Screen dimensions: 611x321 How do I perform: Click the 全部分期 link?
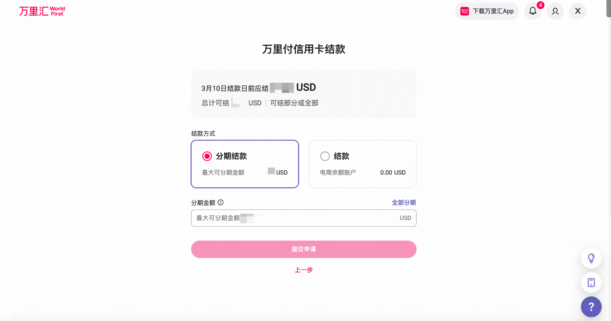[404, 202]
